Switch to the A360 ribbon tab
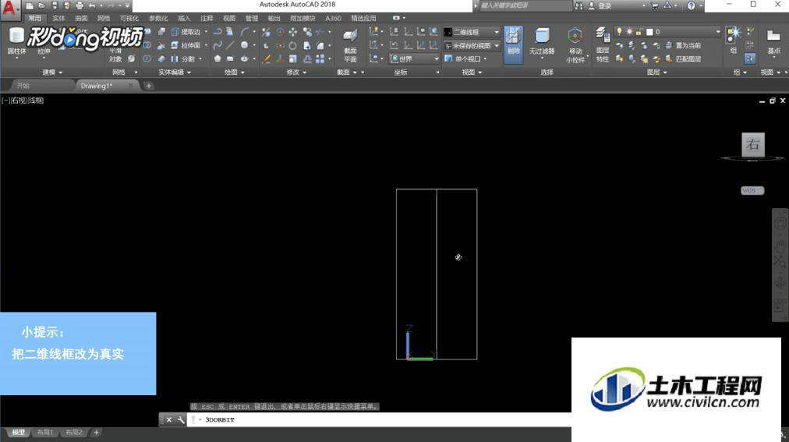The height and width of the screenshot is (442, 789). click(333, 18)
